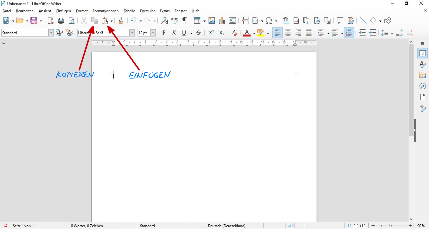Screen dimensions: 429x229
Task: Expand the paragraph style Standard dropdown
Action: (x=51, y=33)
